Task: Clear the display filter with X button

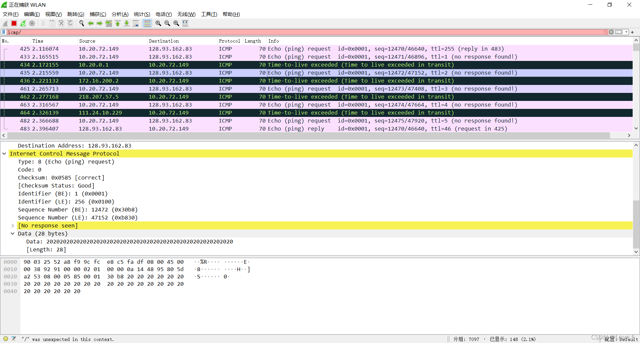Action: pyautogui.click(x=611, y=32)
